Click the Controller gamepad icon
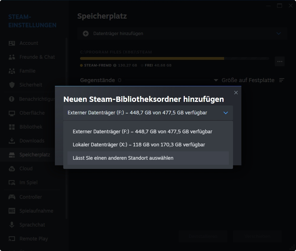This screenshot has height=251, width=296. pos(12,197)
